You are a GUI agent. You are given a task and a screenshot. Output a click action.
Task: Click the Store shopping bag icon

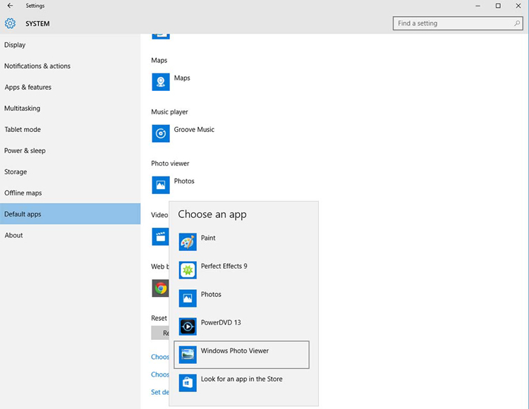[188, 383]
